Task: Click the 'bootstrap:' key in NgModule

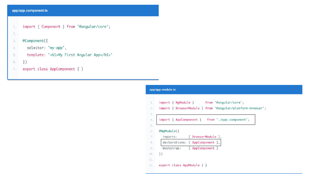Action: pos(172,148)
